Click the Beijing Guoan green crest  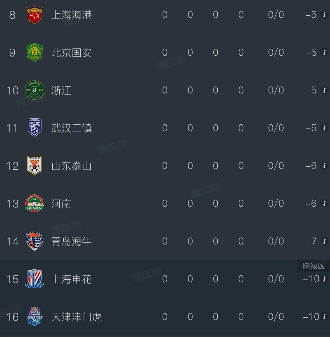click(x=34, y=53)
